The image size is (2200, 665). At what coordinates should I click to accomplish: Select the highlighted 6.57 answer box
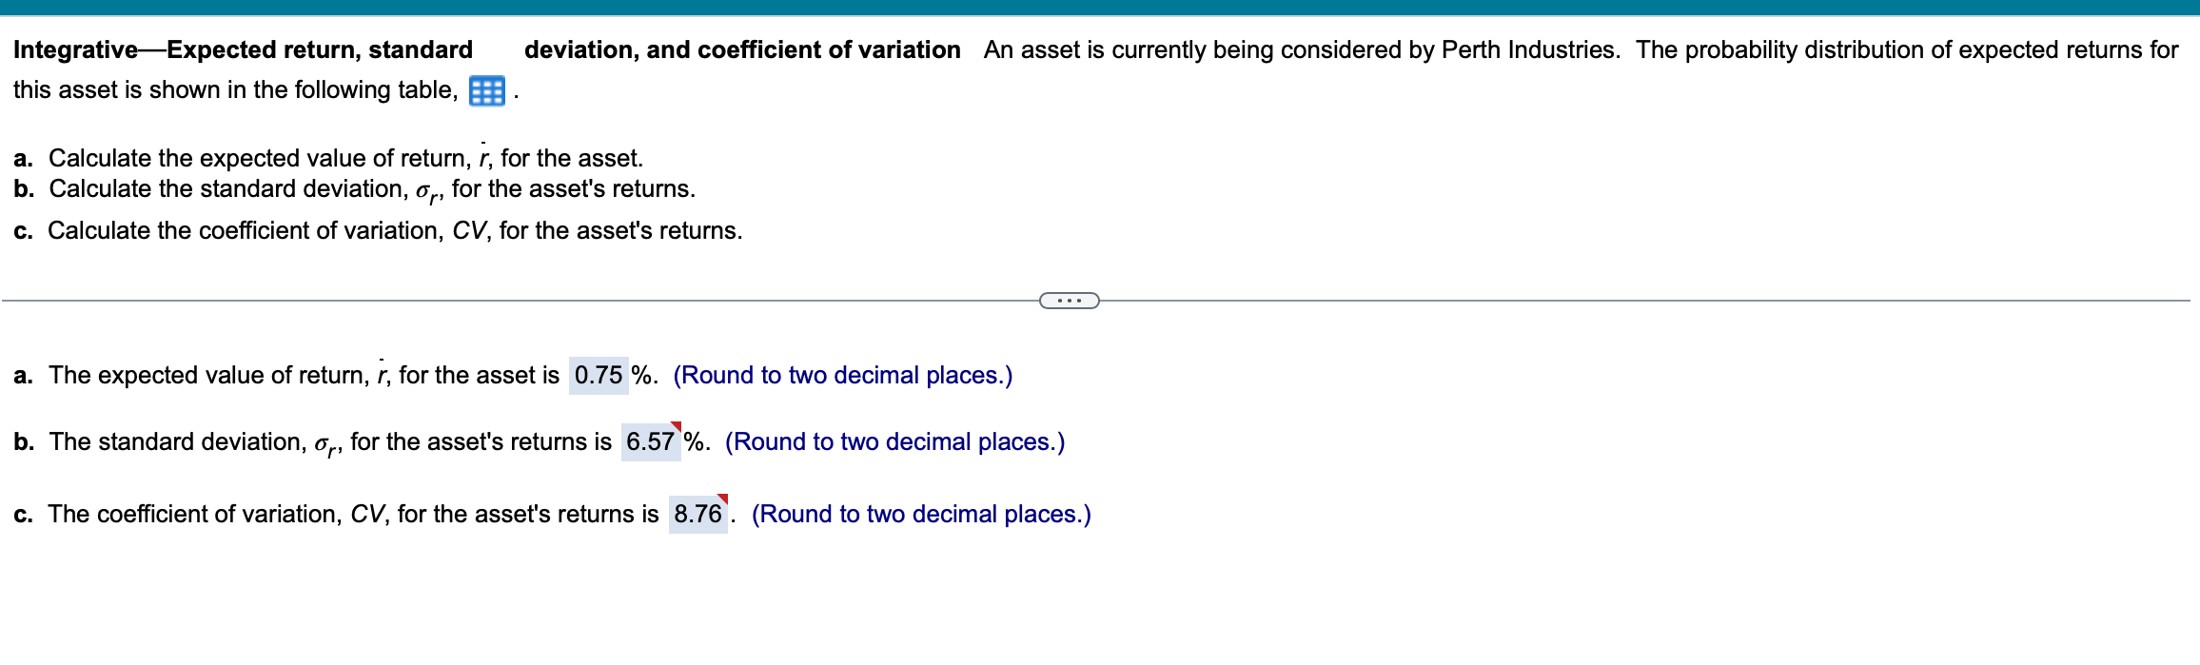tap(653, 441)
